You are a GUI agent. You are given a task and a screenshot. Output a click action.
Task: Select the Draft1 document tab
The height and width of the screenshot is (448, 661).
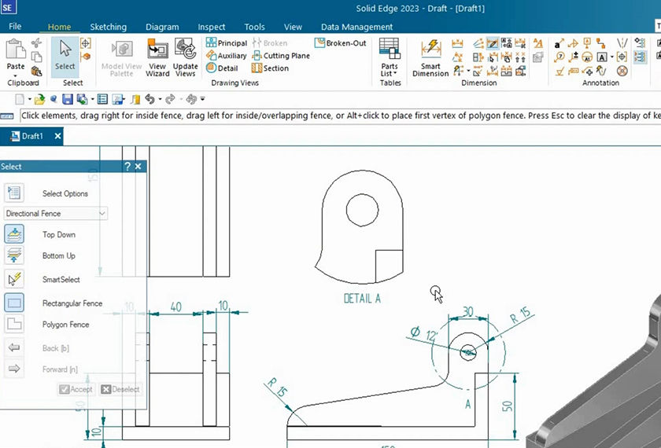pos(31,136)
